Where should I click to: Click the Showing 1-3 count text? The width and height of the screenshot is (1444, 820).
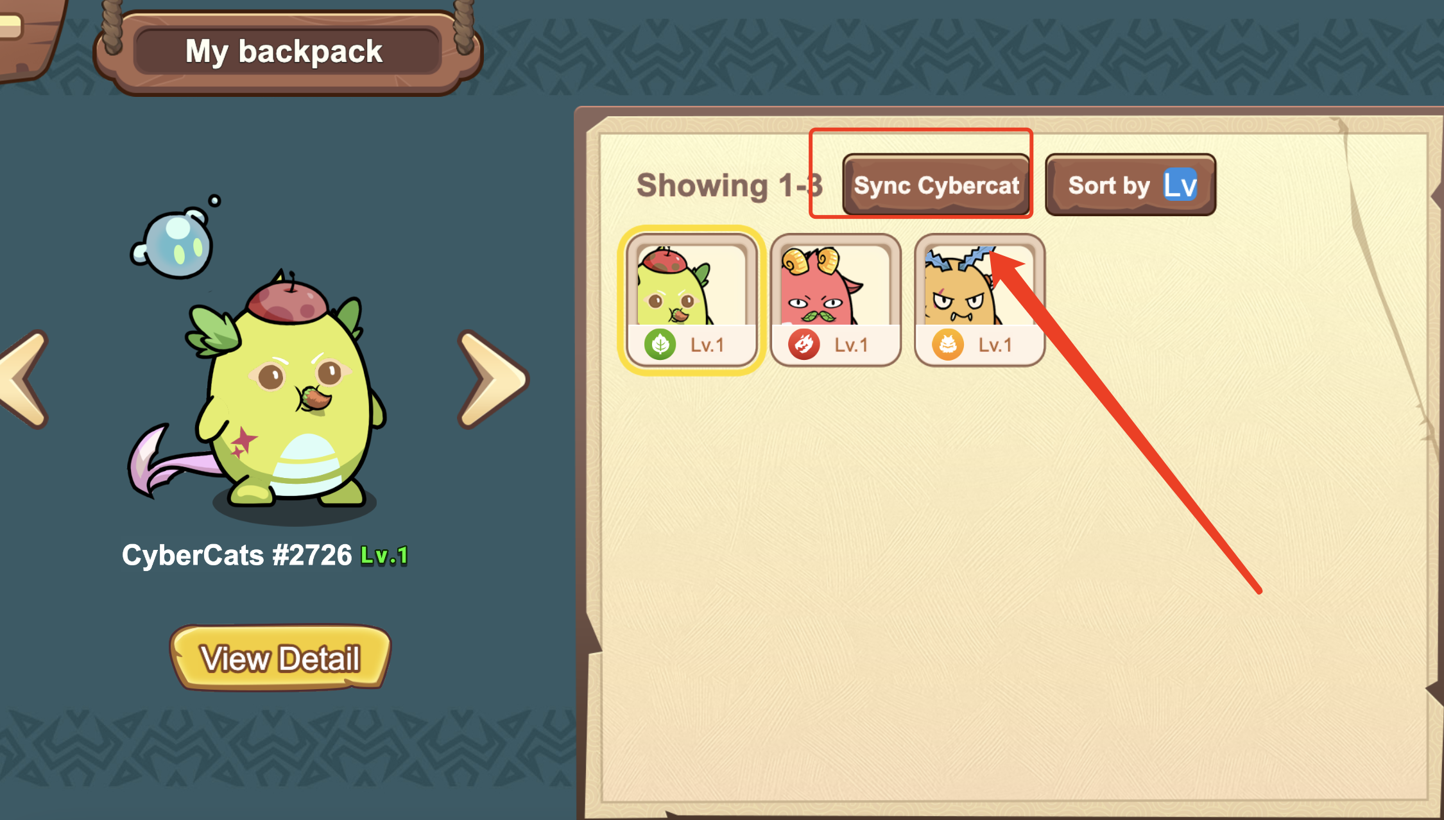tap(730, 185)
